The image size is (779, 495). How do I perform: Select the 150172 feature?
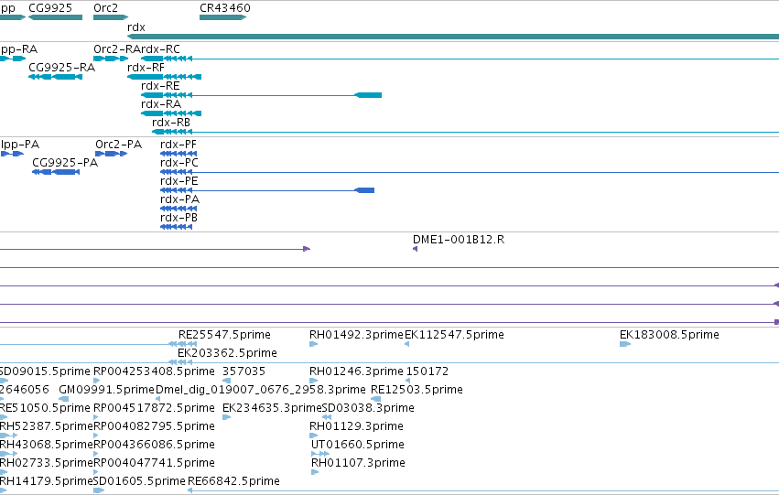pos(408,381)
